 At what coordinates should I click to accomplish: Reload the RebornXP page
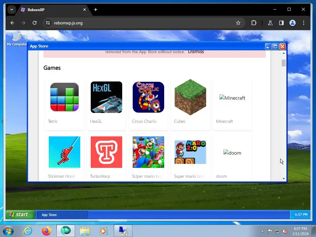pos(35,23)
